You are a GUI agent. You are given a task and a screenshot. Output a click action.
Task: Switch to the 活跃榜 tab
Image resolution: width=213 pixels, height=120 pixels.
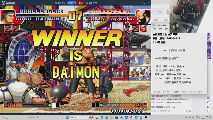(166, 20)
